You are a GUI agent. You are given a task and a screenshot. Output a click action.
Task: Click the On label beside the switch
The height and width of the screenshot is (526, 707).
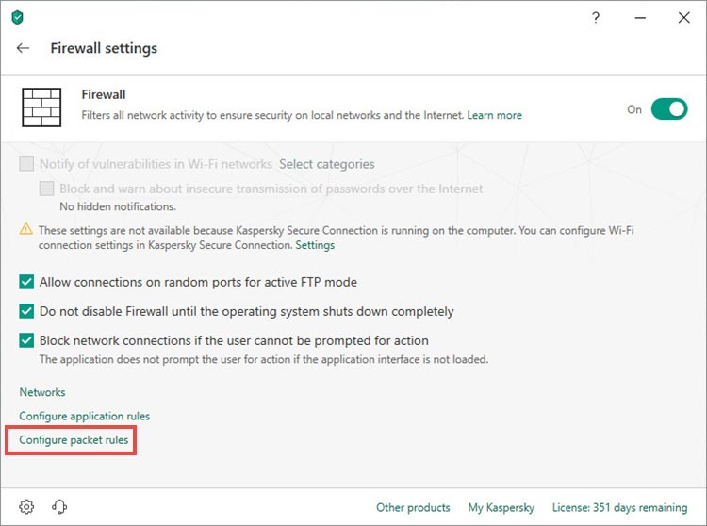(x=634, y=109)
